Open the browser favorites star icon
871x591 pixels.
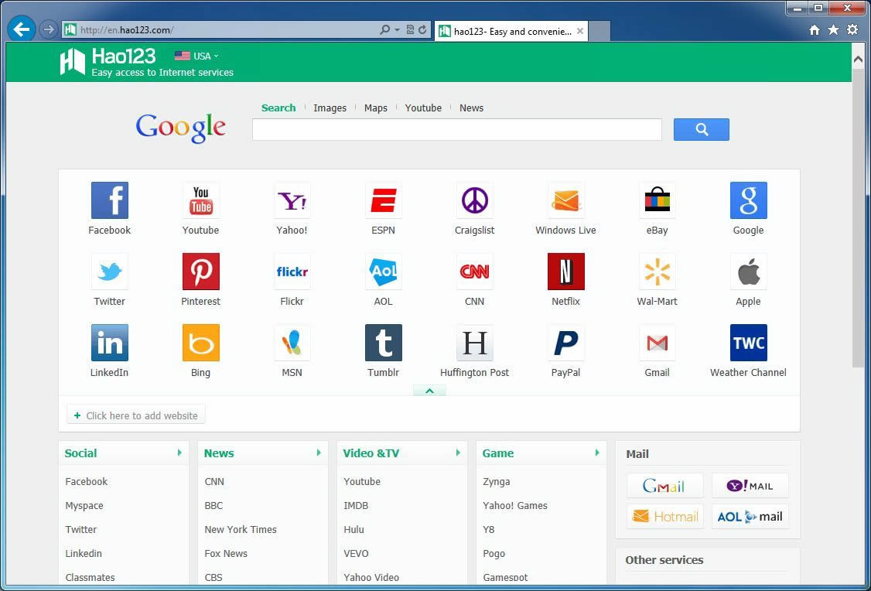tap(833, 30)
